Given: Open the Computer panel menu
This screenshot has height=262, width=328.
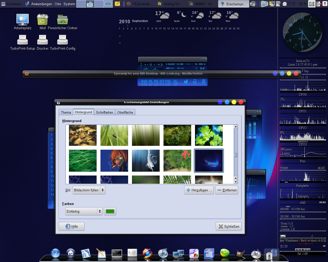Looking at the screenshot, I should (x=12, y=4).
